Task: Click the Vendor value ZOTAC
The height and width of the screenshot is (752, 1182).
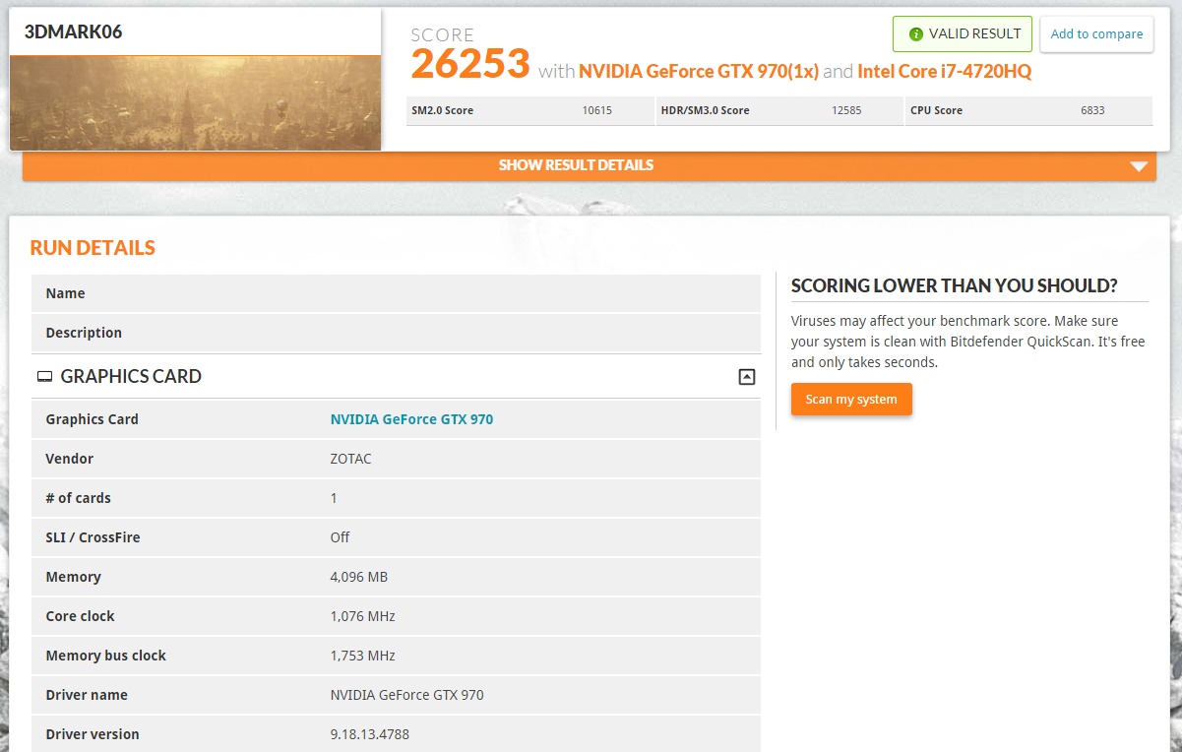Action: tap(351, 459)
